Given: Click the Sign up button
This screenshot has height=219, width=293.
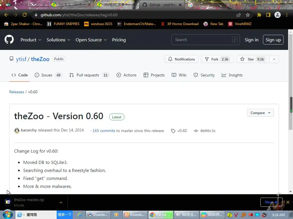Looking at the screenshot, I should [x=273, y=40].
